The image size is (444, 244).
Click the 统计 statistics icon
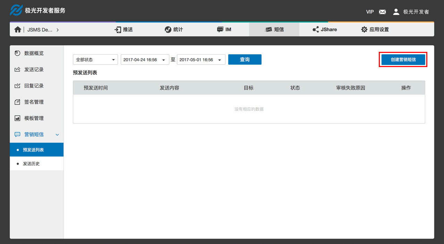tap(168, 30)
